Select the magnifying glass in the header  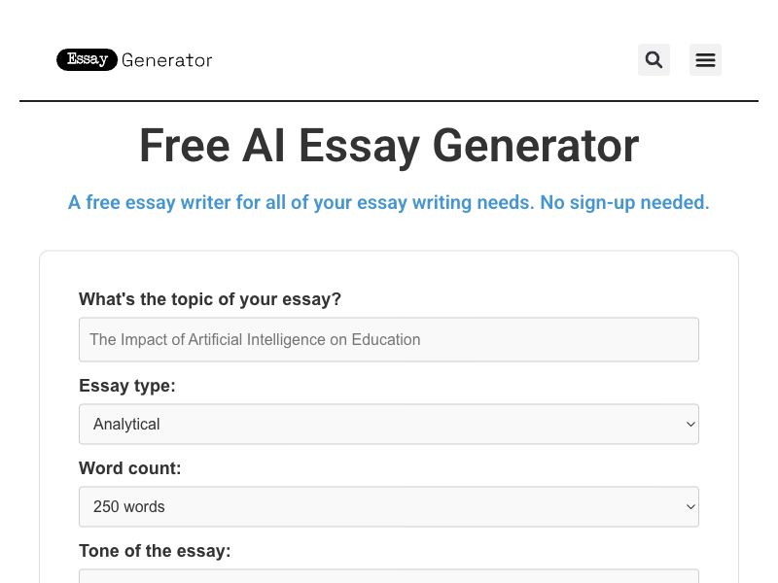click(x=654, y=59)
